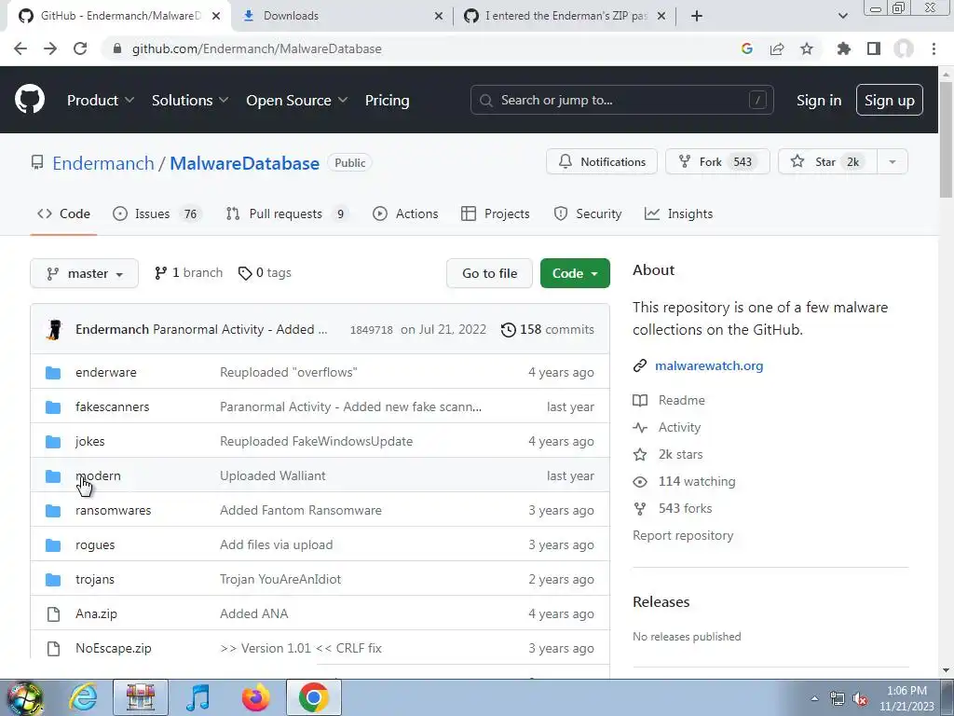954x716 pixels.
Task: Click the trojans folder icon
Action: 53,579
